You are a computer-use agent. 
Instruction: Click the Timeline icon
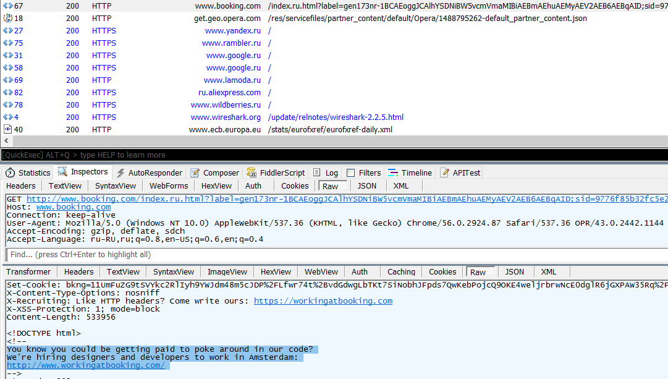click(x=394, y=173)
